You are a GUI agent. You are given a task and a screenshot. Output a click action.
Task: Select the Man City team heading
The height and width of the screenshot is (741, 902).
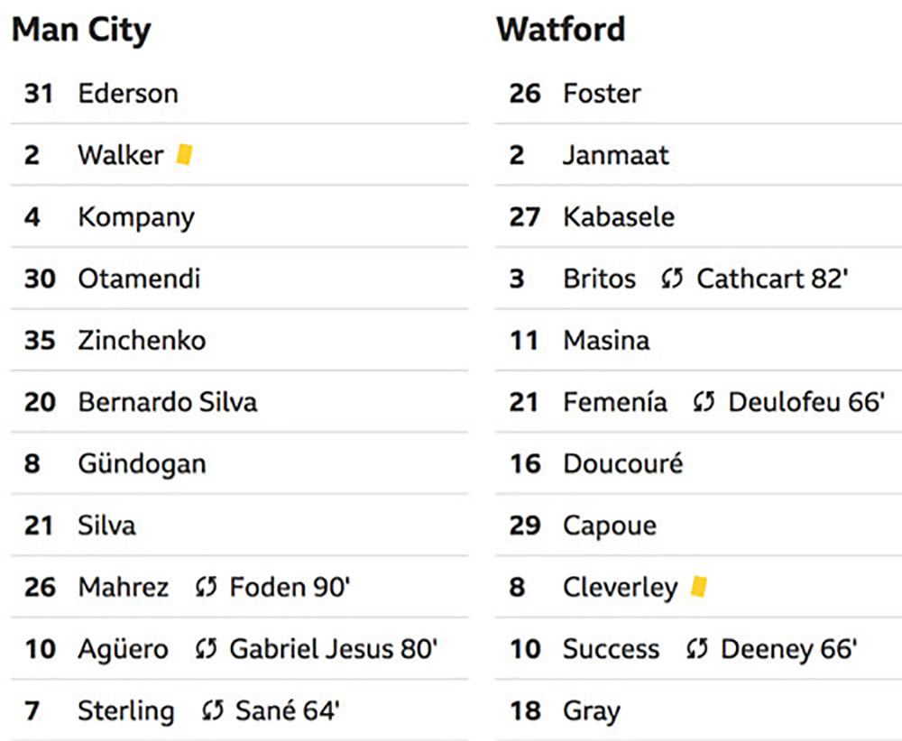click(81, 30)
